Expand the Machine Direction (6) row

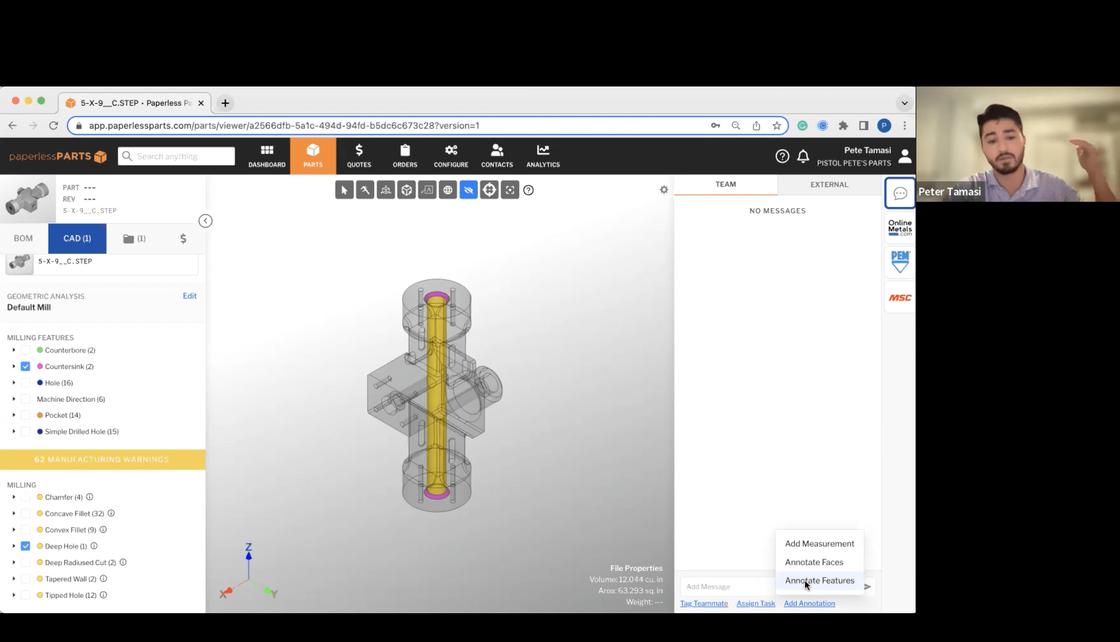pos(14,399)
